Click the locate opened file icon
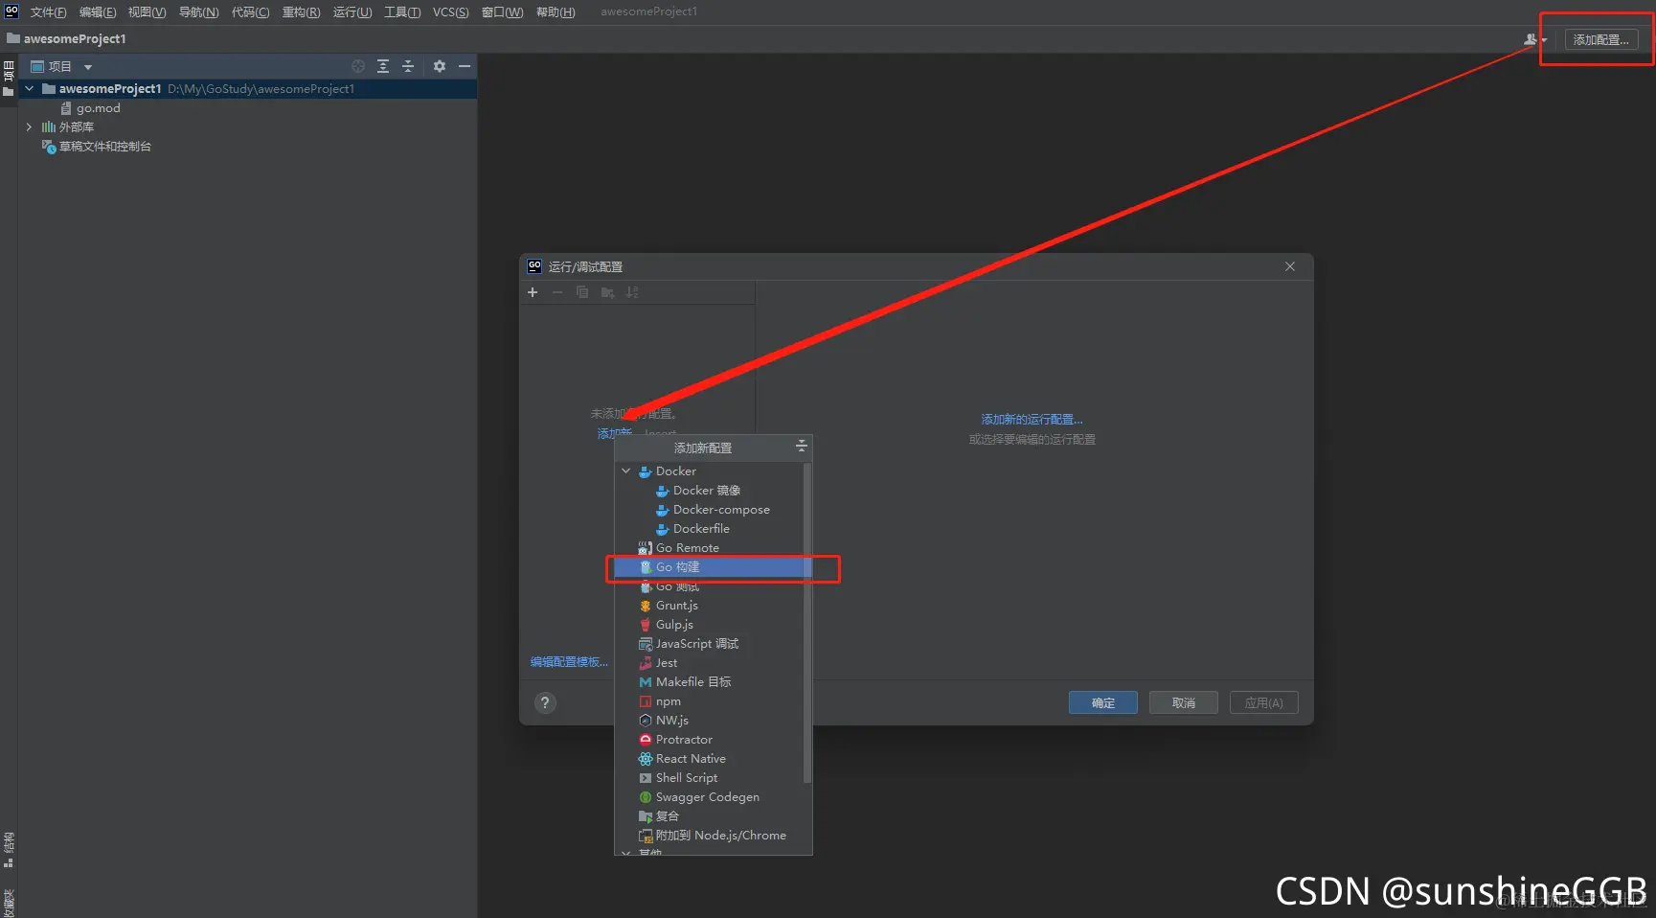 pyautogui.click(x=358, y=66)
